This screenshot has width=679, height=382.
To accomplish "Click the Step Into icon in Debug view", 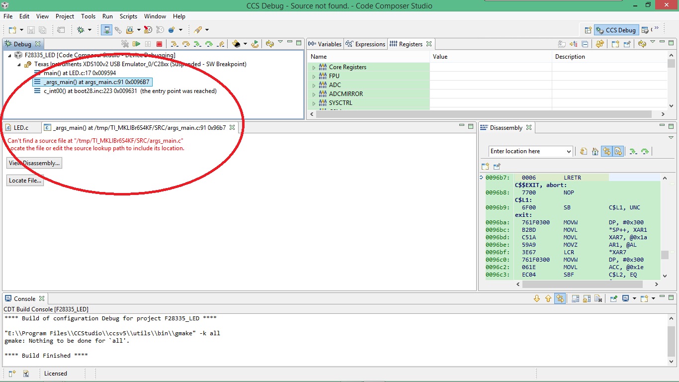I will [174, 44].
